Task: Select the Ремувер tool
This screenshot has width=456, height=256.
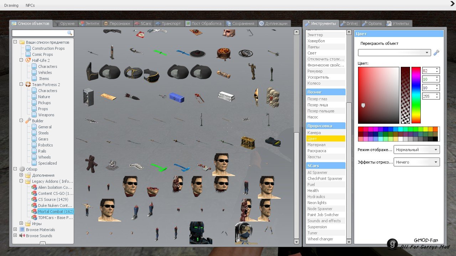Action: click(326, 71)
